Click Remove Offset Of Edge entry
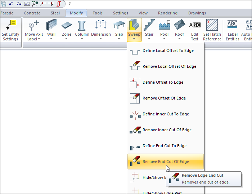Image resolution: width=252 pixels, height=194 pixels. click(164, 98)
